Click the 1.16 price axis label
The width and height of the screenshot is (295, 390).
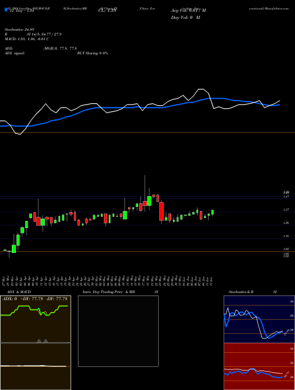tap(286, 236)
